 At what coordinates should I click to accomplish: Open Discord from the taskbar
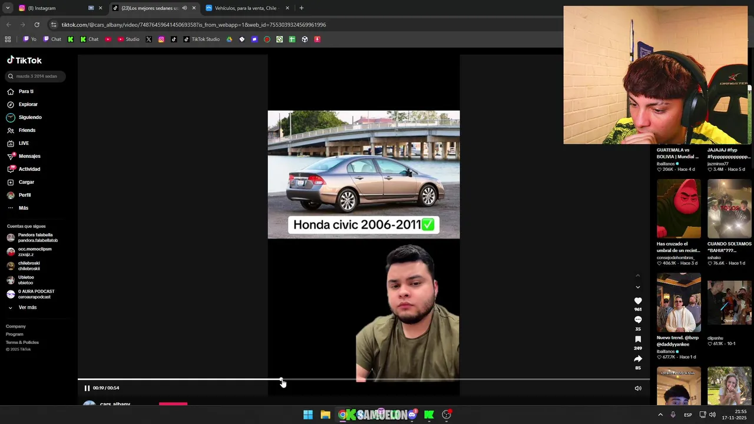click(x=412, y=415)
